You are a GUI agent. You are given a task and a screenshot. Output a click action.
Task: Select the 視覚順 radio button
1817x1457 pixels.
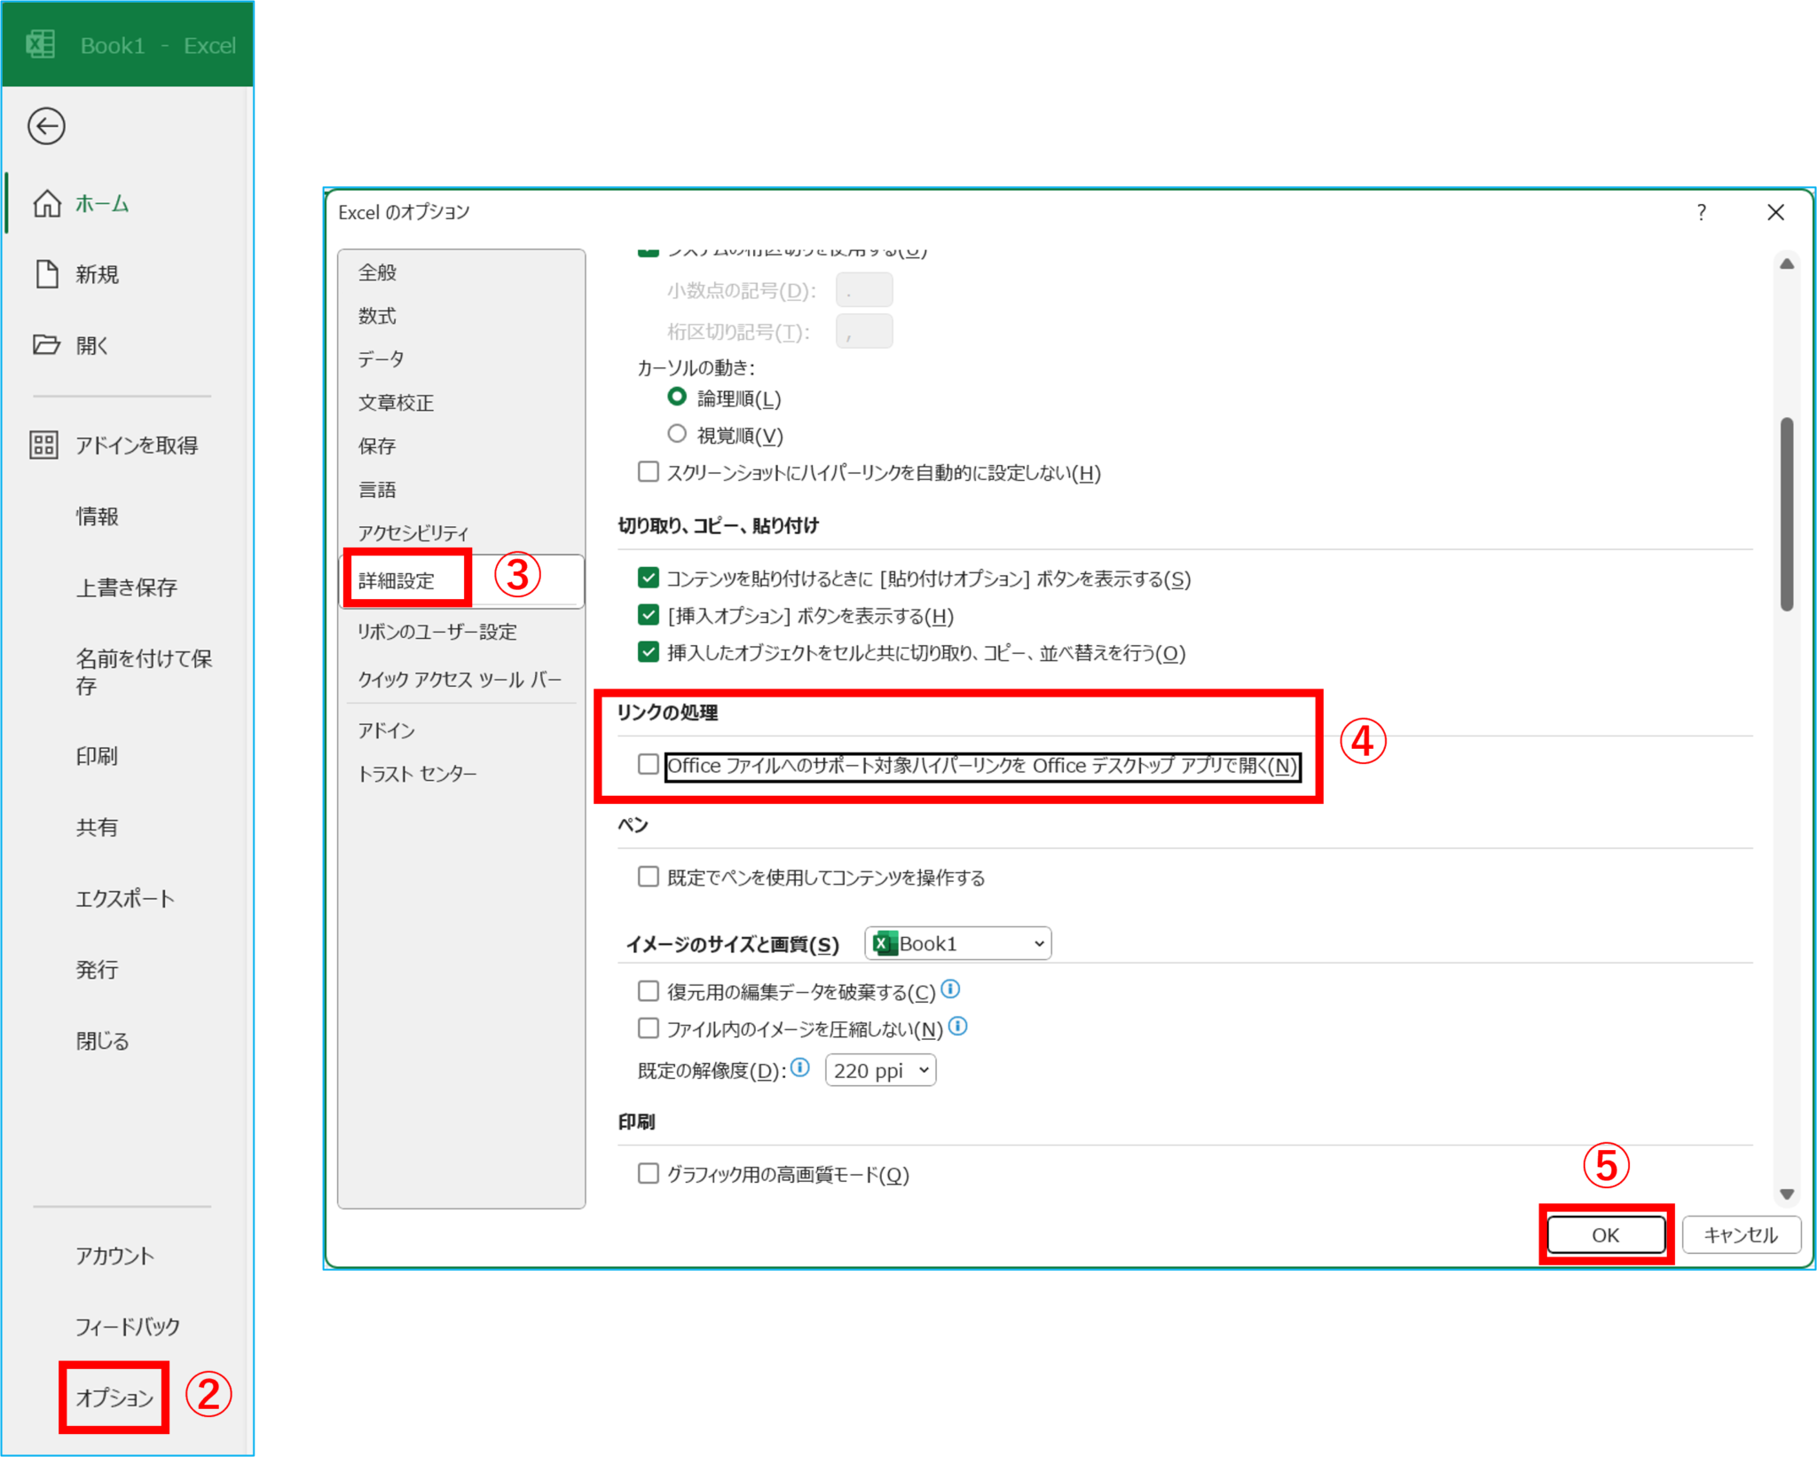tap(676, 433)
